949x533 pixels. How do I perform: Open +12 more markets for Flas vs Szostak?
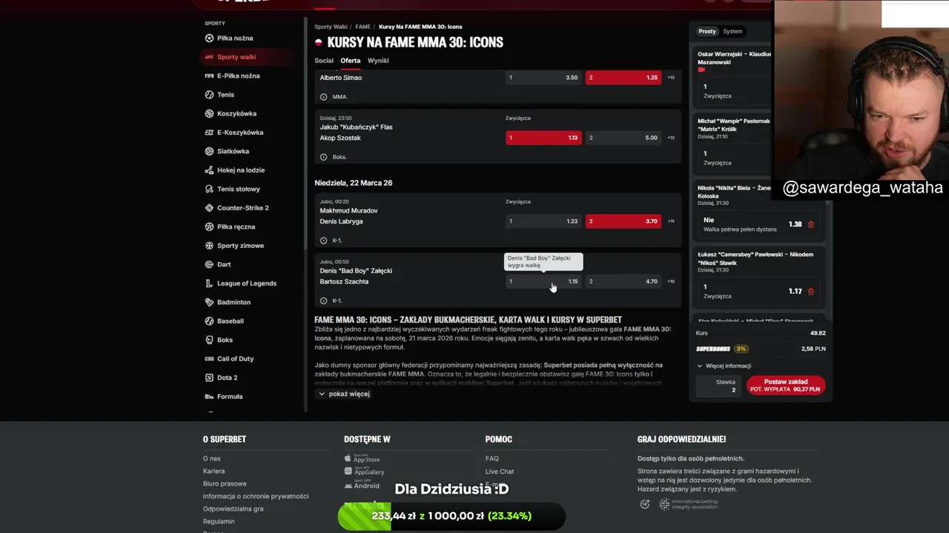(x=671, y=138)
